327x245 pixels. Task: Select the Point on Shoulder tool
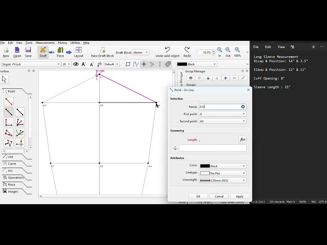click(x=9, y=133)
